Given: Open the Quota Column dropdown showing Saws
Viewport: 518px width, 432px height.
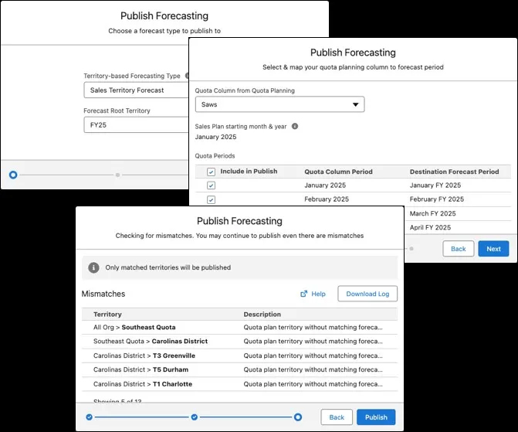Looking at the screenshot, I should 279,104.
